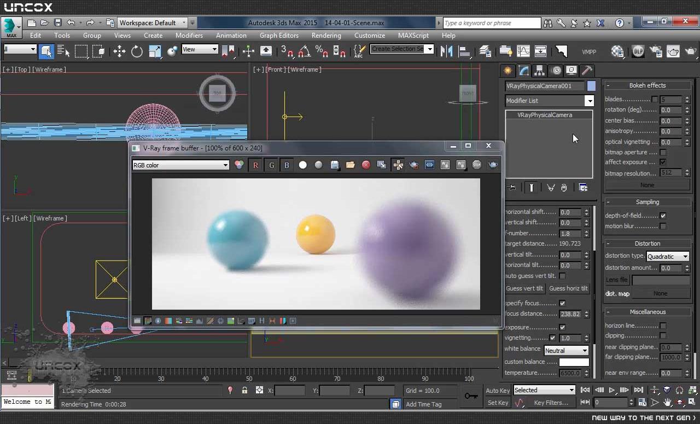Open the Material Editor icon

click(617, 51)
